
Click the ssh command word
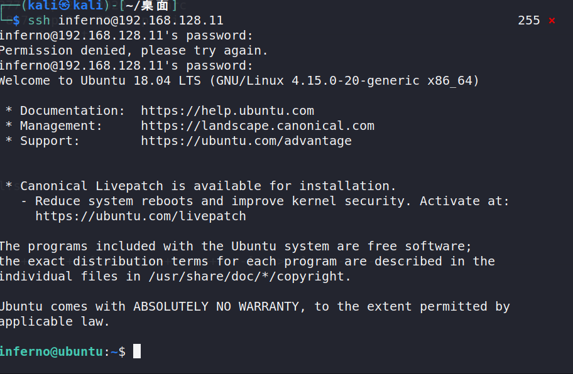(39, 21)
